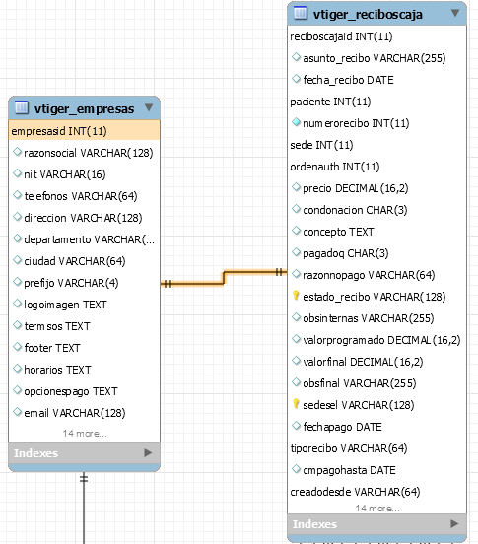This screenshot has width=478, height=544.
Task: Click the diamond icon beside logoimagen TEXT
Action: (17, 304)
